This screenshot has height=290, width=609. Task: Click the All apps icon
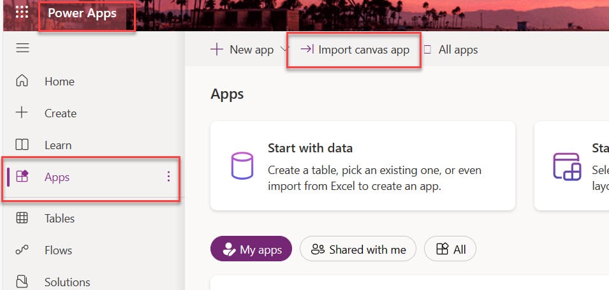tap(428, 50)
